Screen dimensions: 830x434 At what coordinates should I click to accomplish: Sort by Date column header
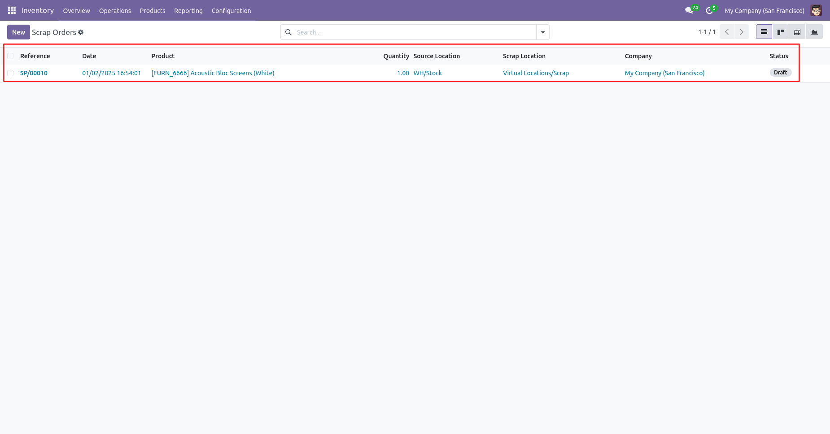tap(89, 56)
